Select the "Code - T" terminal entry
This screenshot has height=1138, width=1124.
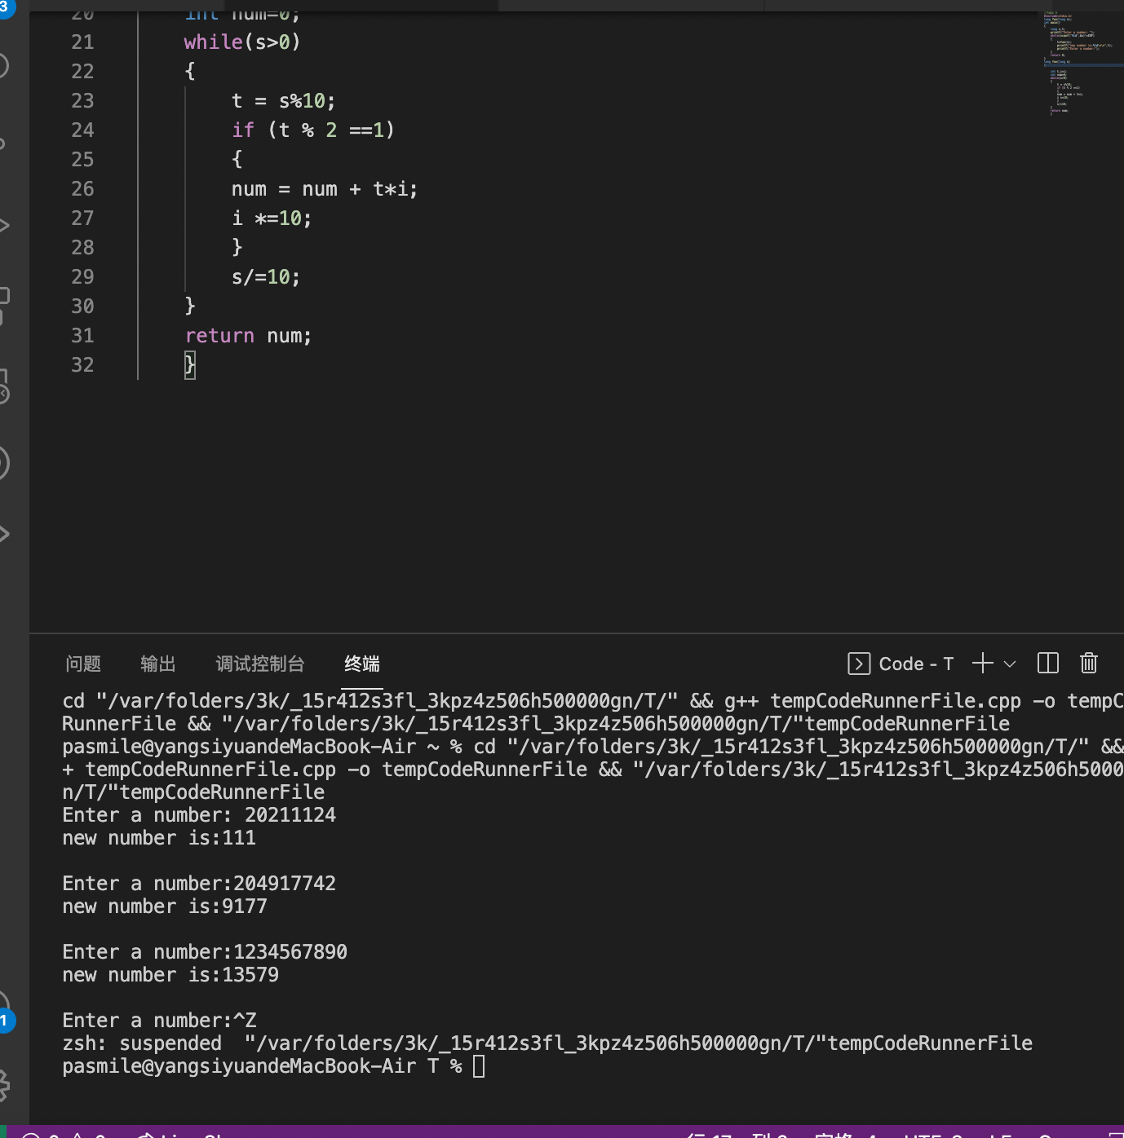901,664
